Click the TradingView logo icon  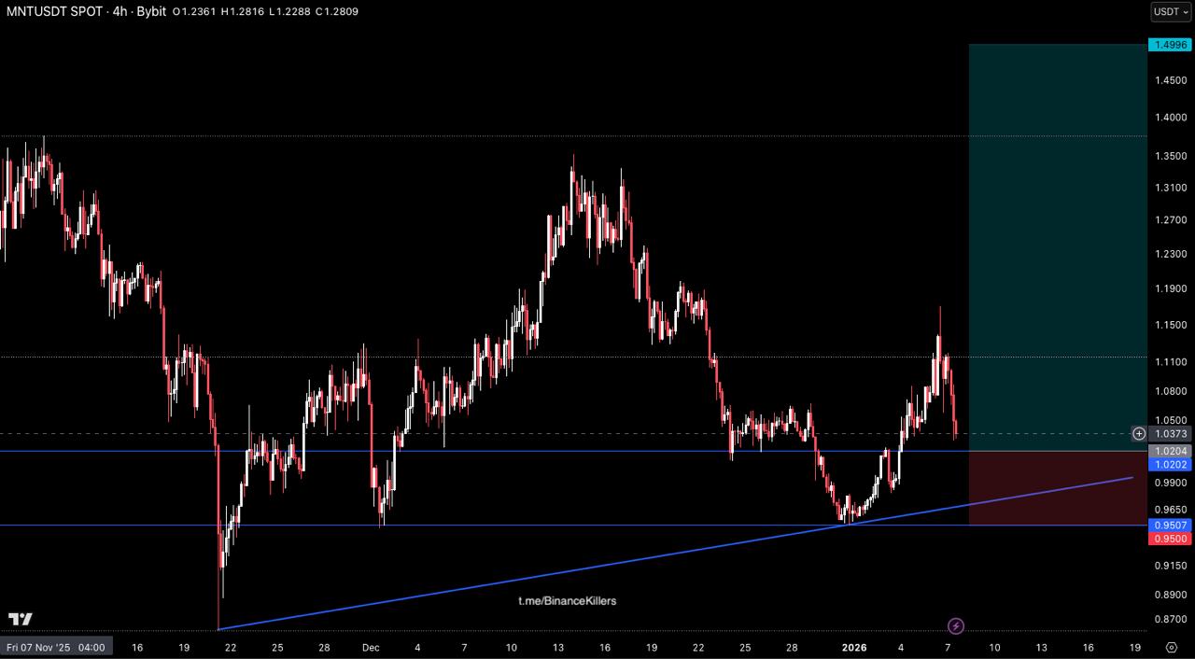(x=21, y=619)
